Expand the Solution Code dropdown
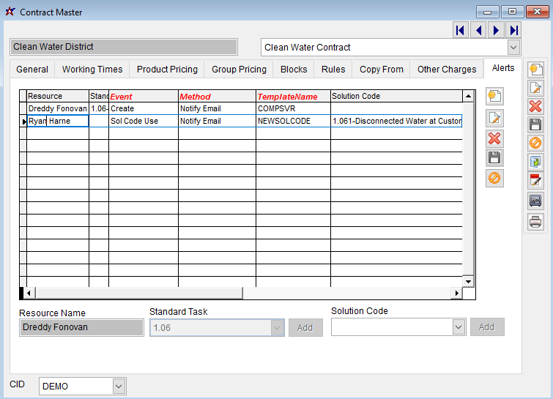Screen dimensions: 553x399 click(459, 327)
